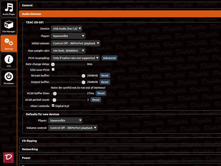Enable the DSD-over-PCM checkbox
The width and height of the screenshot is (221, 166).
click(x=53, y=69)
